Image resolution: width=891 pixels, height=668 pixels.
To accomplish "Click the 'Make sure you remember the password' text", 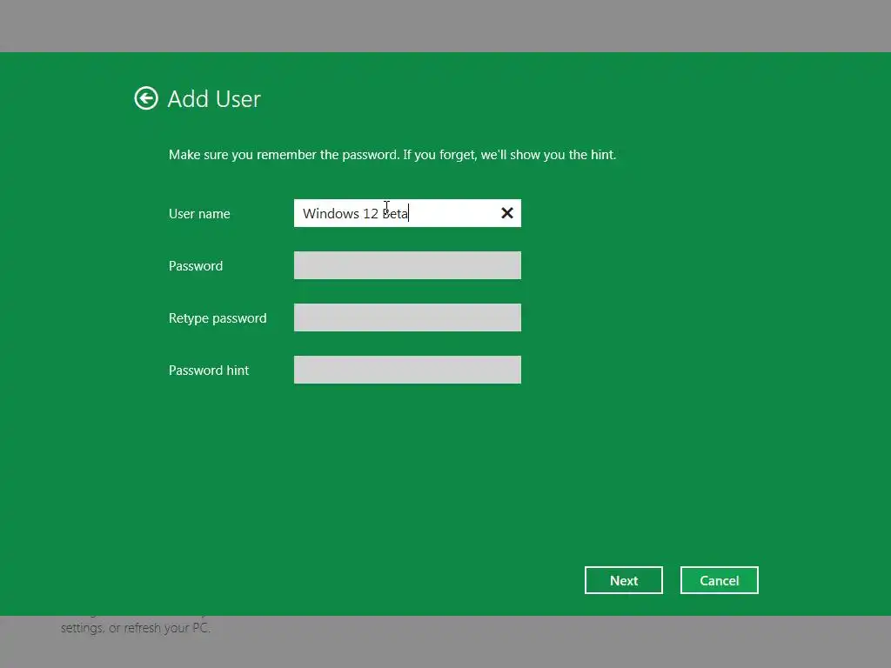I will point(392,155).
